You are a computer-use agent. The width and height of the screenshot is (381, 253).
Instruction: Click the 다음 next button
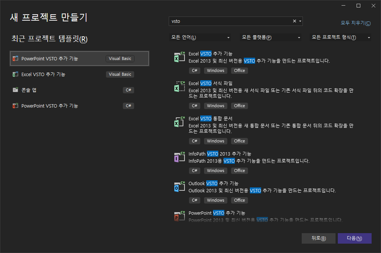click(x=355, y=238)
